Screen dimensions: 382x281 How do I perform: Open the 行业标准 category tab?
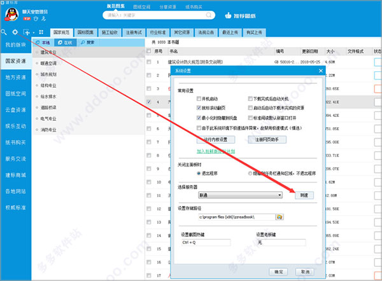pos(158,32)
